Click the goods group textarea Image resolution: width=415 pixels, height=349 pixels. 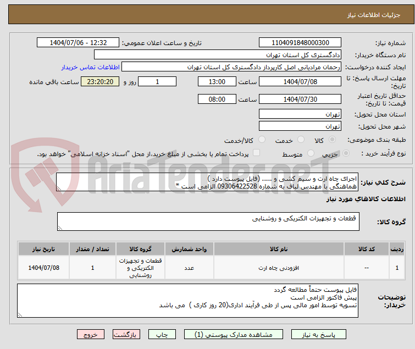208,221
